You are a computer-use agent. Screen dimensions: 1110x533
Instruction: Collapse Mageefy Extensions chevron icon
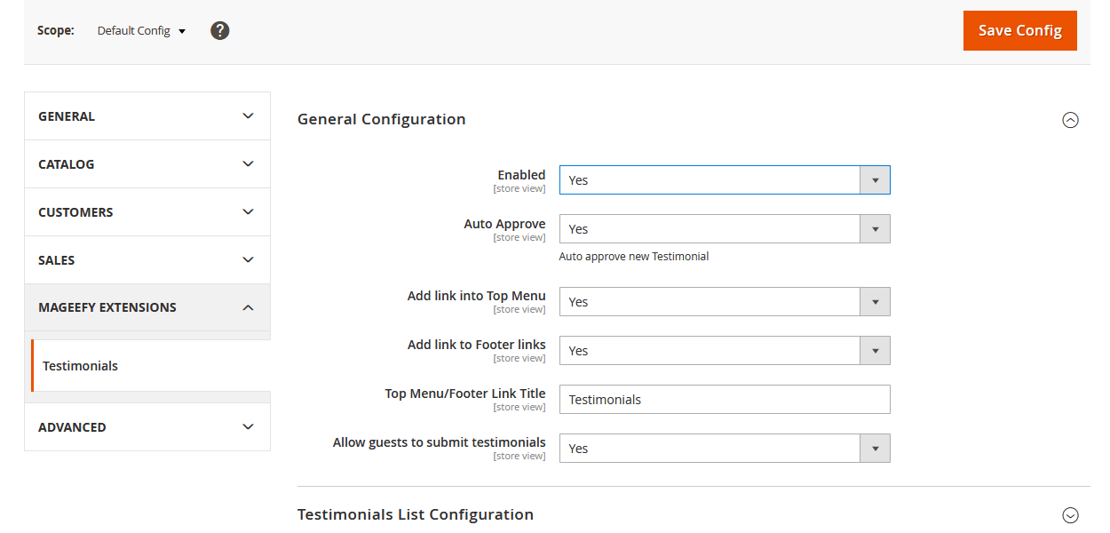248,307
